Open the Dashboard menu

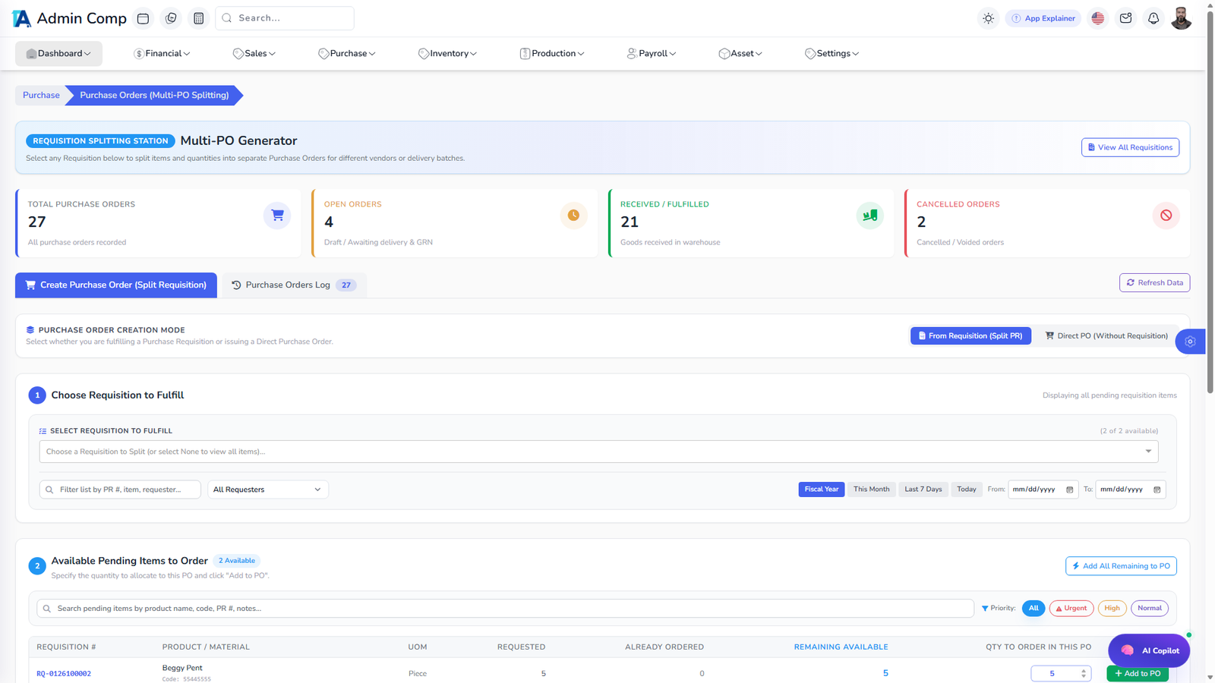[58, 53]
